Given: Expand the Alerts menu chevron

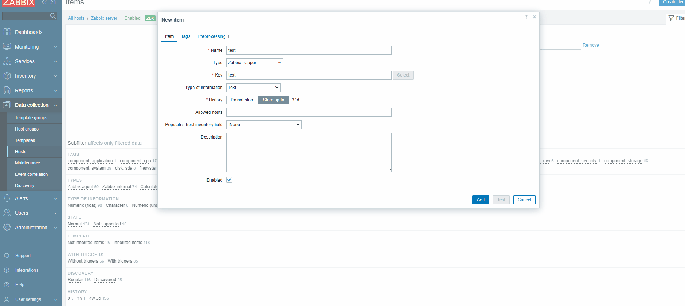Looking at the screenshot, I should click(56, 199).
